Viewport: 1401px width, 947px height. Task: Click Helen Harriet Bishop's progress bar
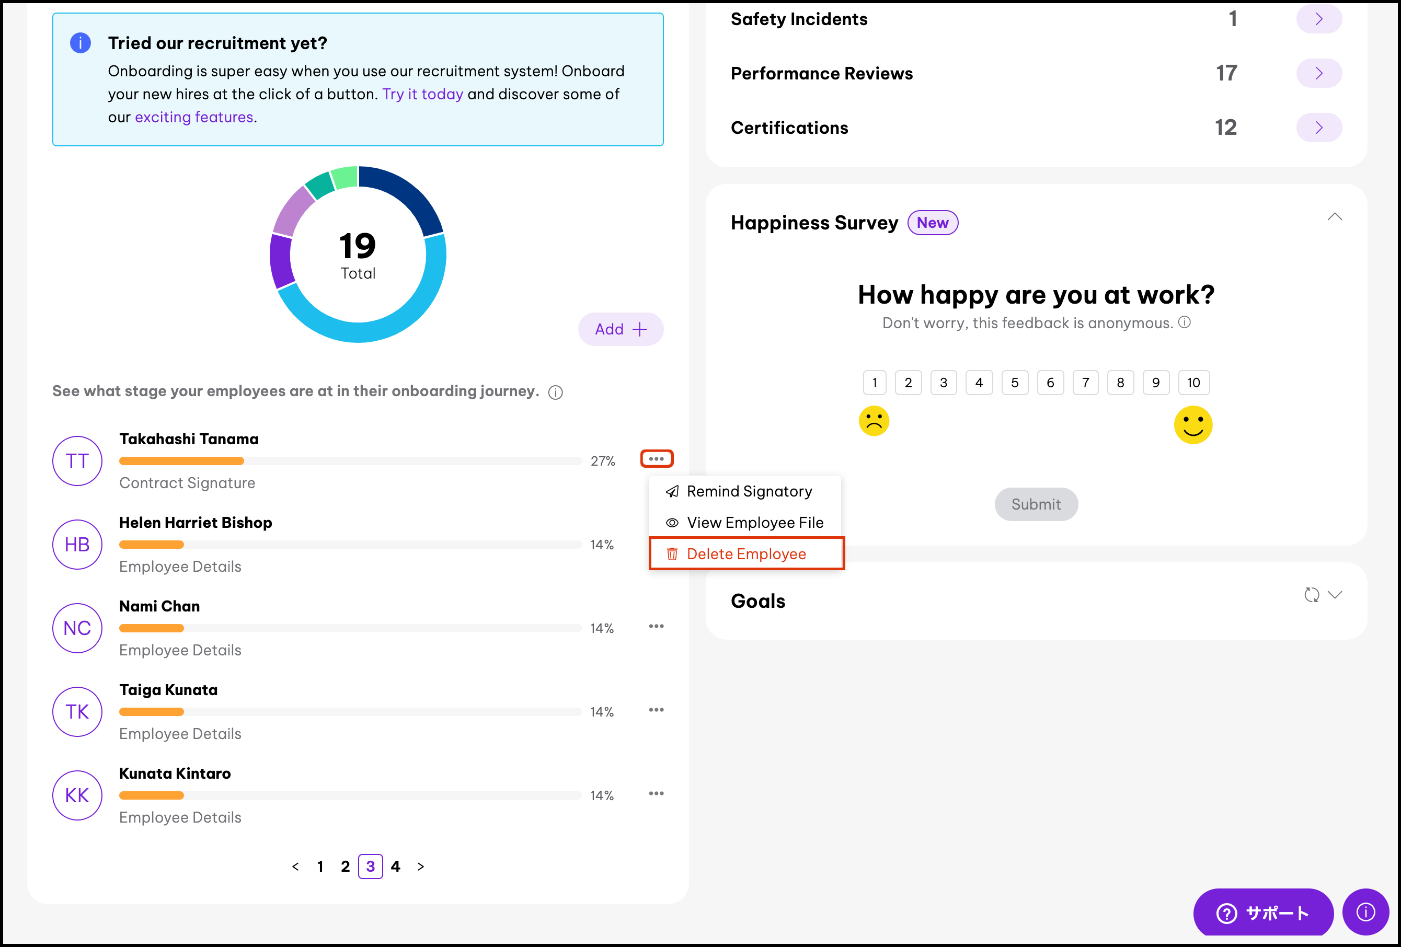(x=350, y=545)
